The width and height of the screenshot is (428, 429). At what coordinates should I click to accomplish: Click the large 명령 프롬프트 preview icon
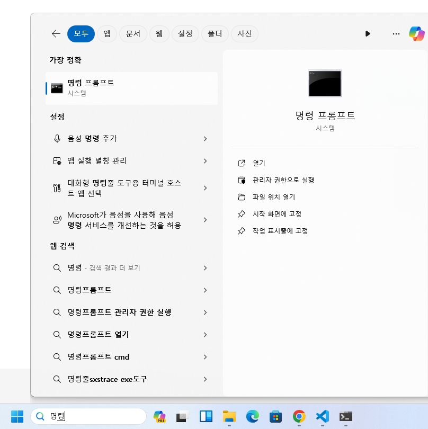click(325, 83)
